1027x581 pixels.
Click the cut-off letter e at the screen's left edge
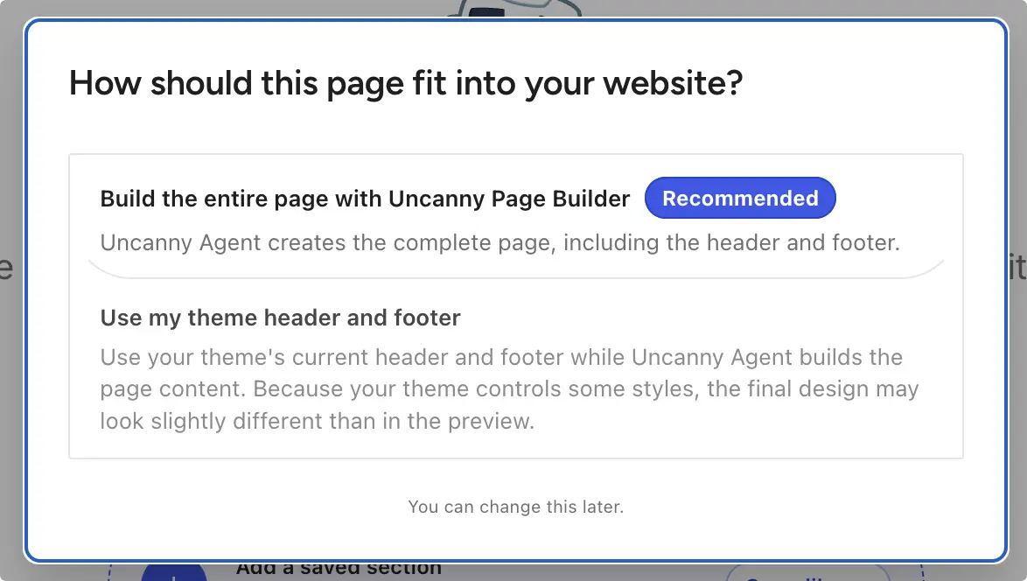(x=6, y=268)
